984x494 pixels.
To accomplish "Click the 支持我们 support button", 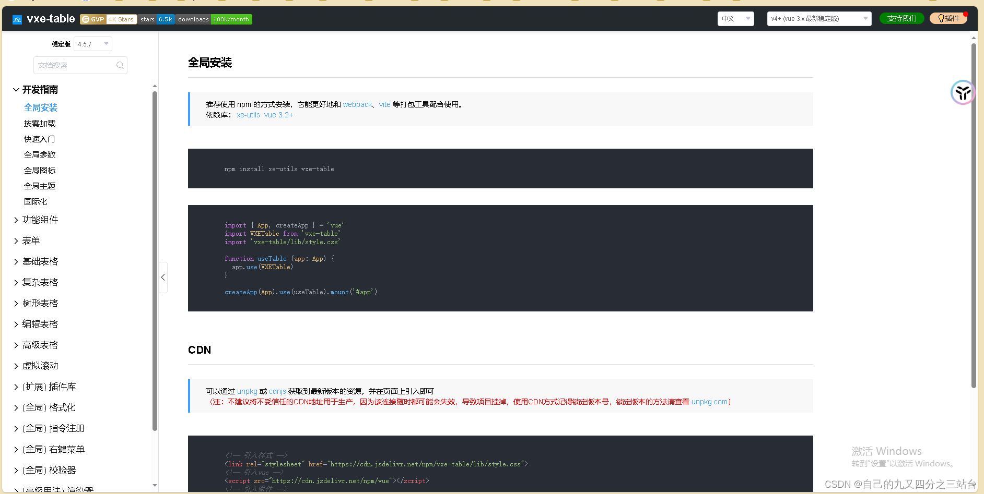I will pyautogui.click(x=901, y=18).
